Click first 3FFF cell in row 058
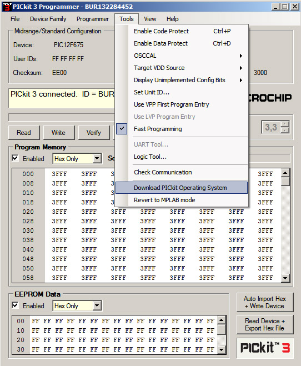Viewport: 301px width, 366px height. [59, 278]
